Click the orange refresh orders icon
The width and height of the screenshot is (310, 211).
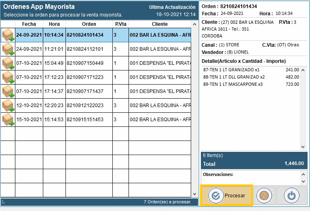click(265, 196)
